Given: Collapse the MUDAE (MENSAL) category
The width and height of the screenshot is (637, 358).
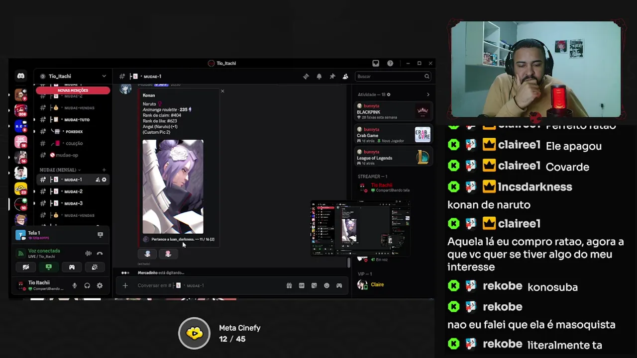Looking at the screenshot, I should (60, 170).
